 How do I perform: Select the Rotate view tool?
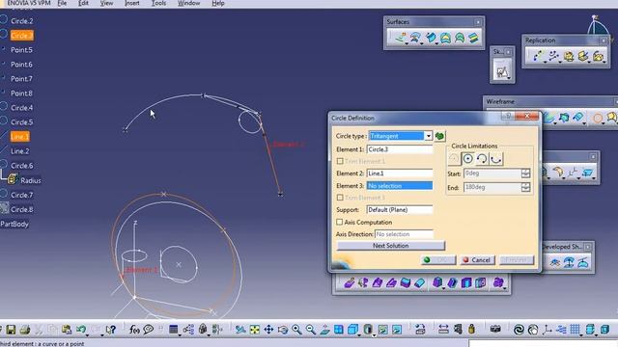coord(283,330)
